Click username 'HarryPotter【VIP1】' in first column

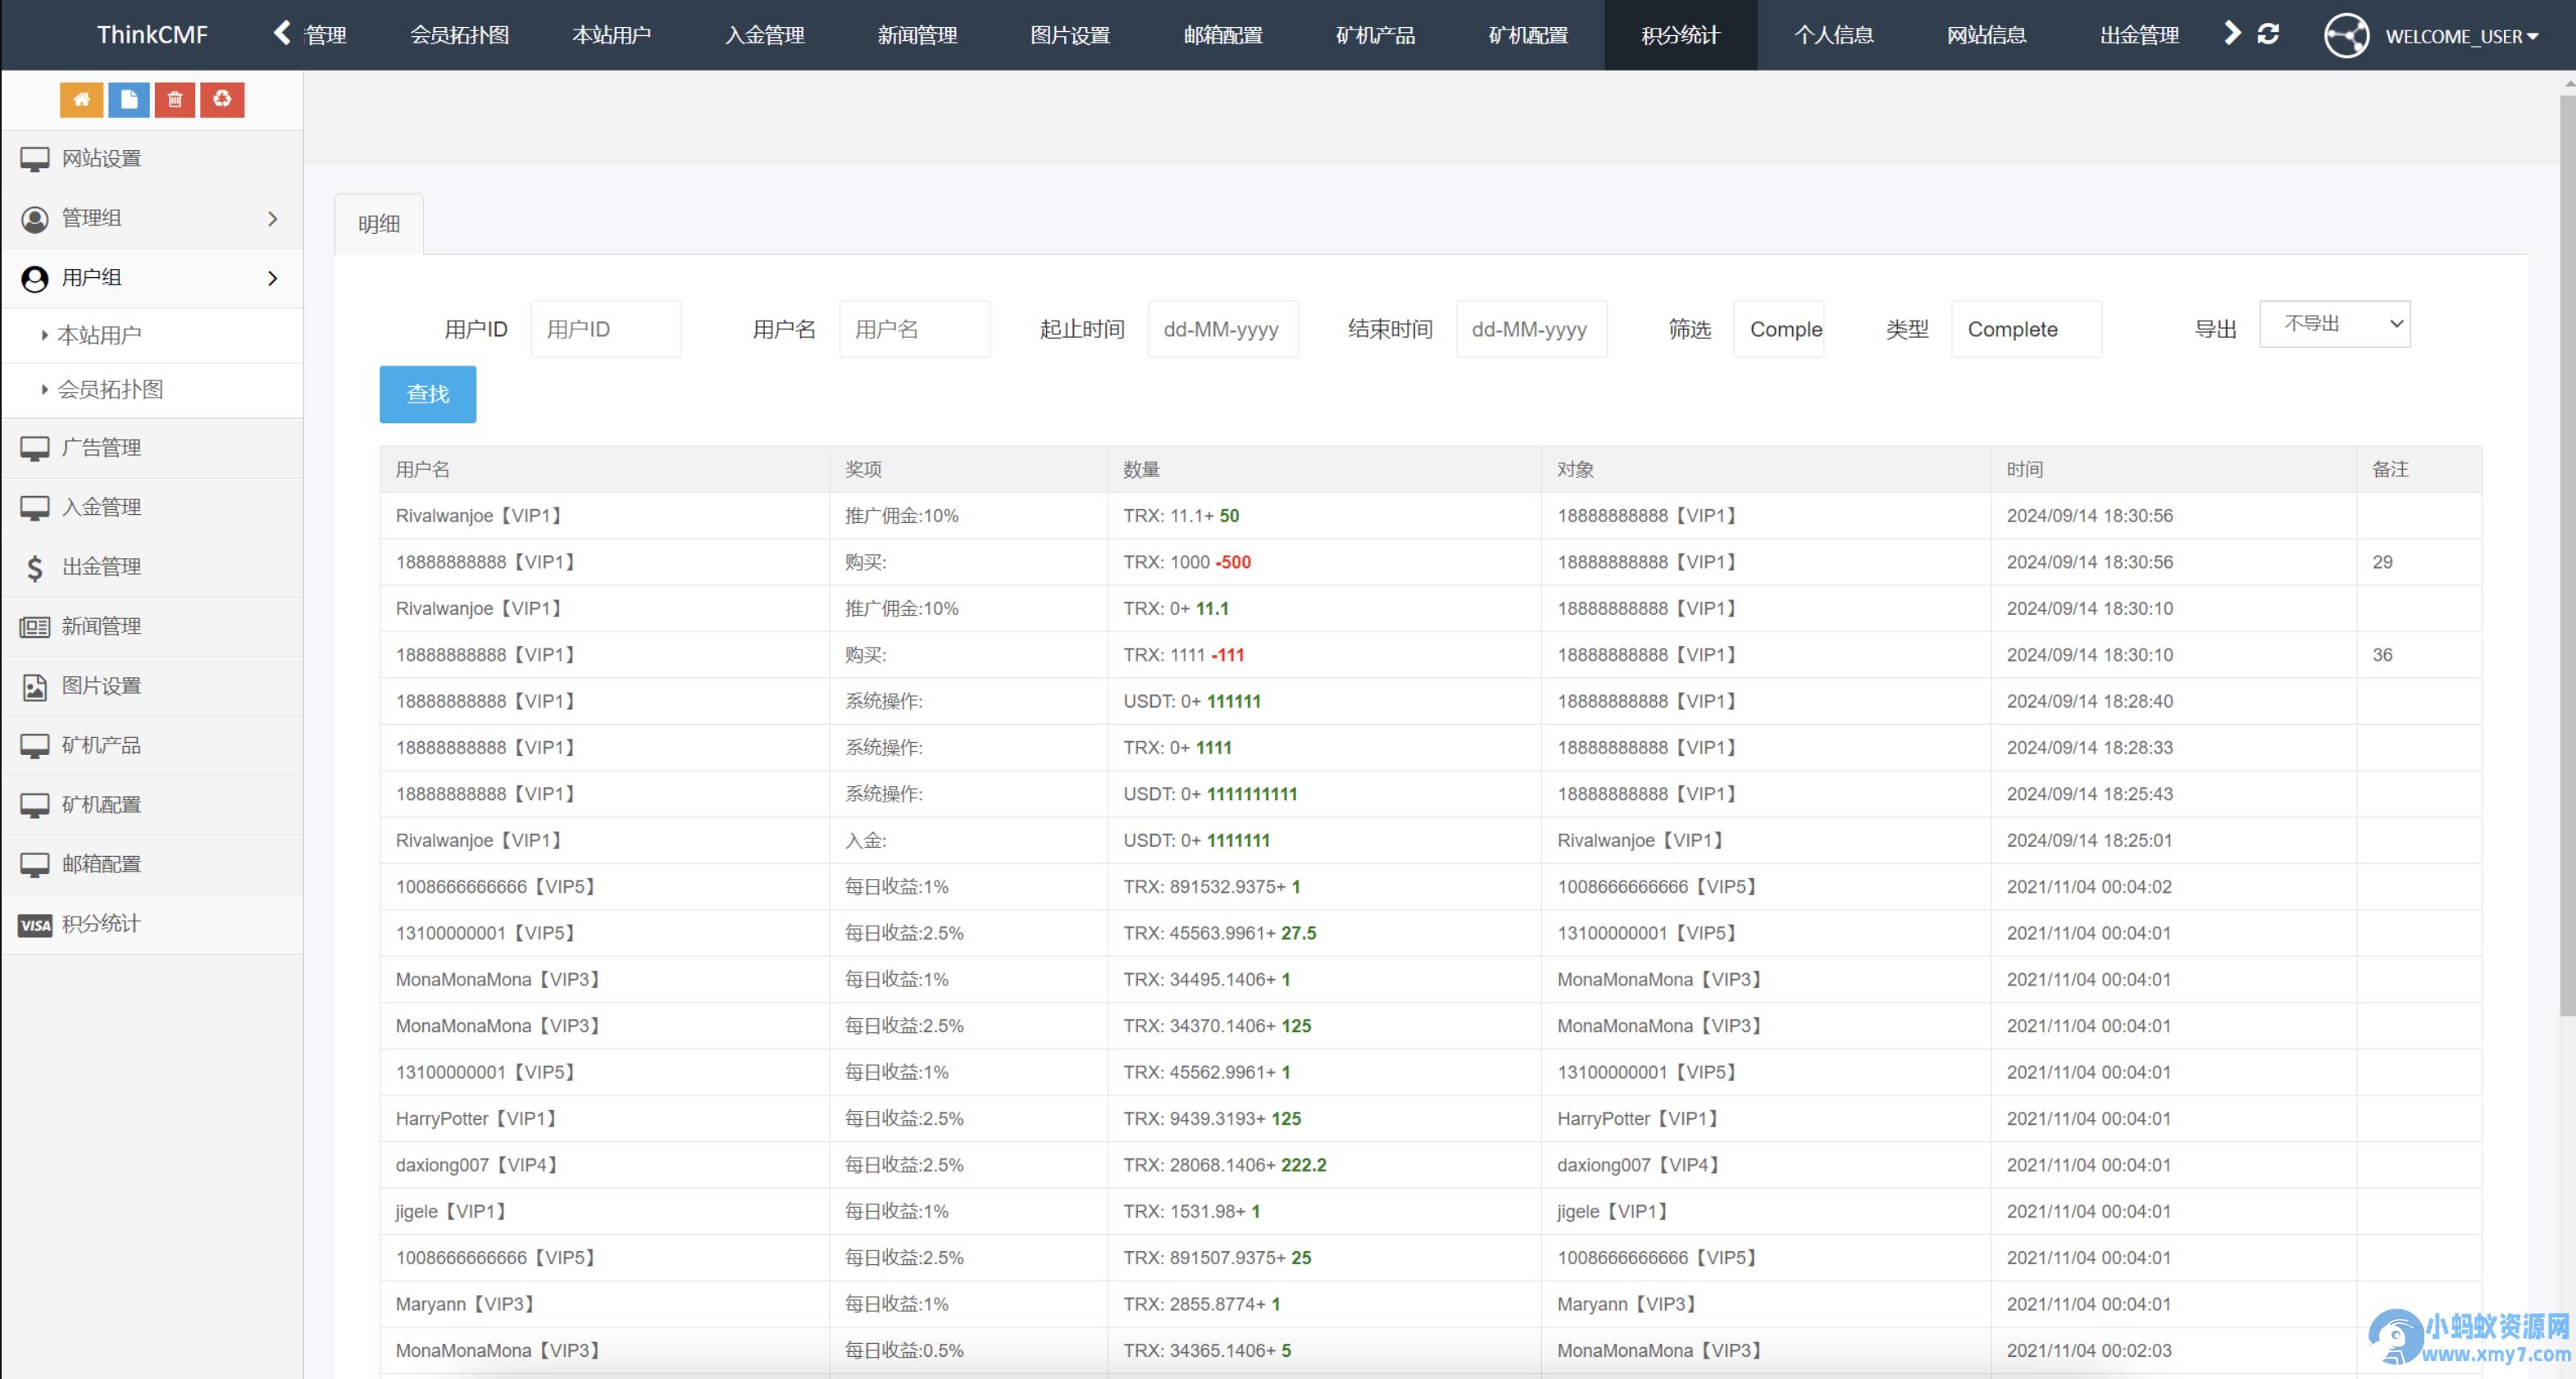pos(476,1119)
